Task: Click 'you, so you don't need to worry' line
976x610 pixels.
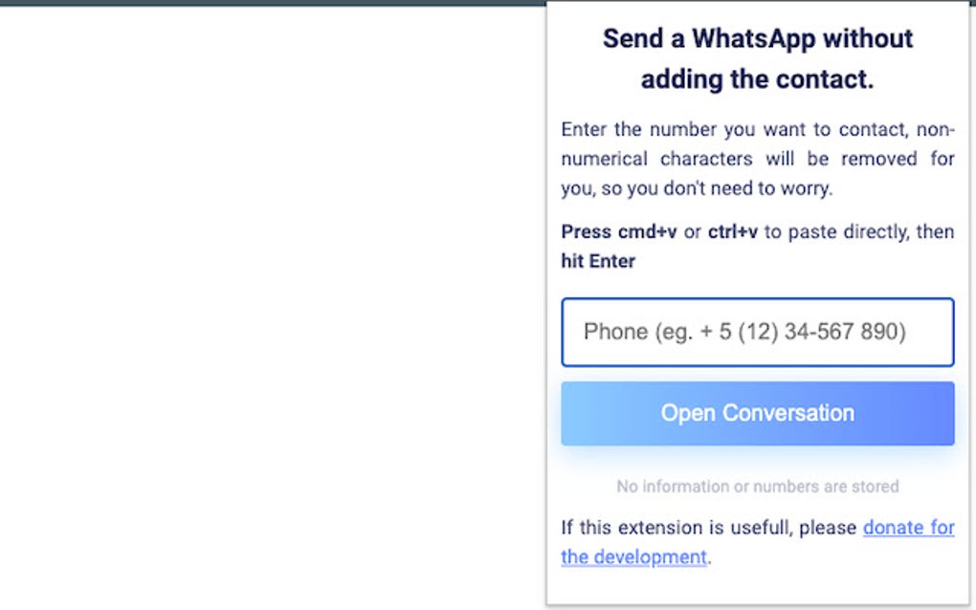Action: [x=697, y=187]
